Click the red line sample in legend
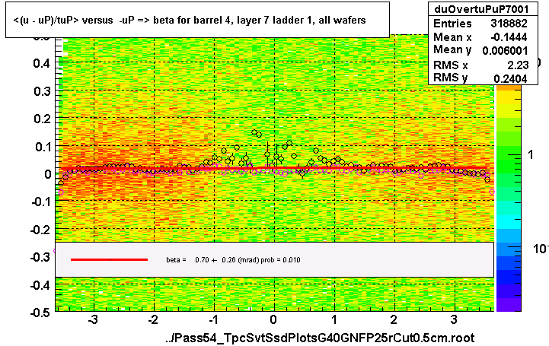This screenshot has height=346, width=549. point(109,259)
